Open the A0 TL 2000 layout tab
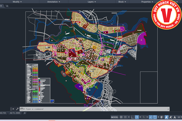This screenshot has height=121, width=182. tap(15, 113)
